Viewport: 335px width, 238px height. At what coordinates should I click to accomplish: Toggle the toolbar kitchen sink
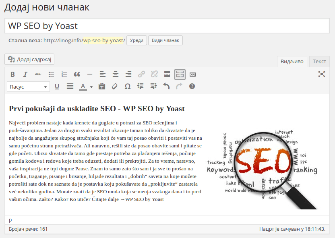pyautogui.click(x=180, y=75)
